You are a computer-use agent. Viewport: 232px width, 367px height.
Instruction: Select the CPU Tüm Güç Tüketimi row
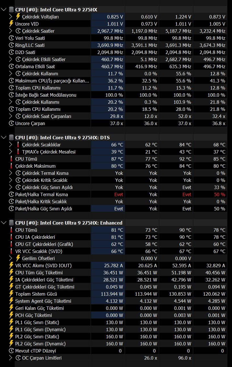pos(117,273)
